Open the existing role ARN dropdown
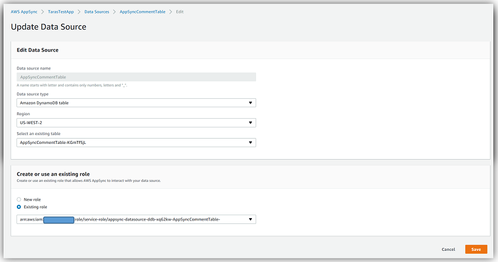498x262 pixels. click(x=136, y=219)
